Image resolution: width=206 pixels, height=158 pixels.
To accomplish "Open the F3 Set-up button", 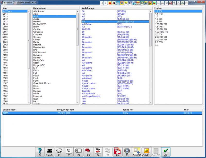I will click(69, 152).
